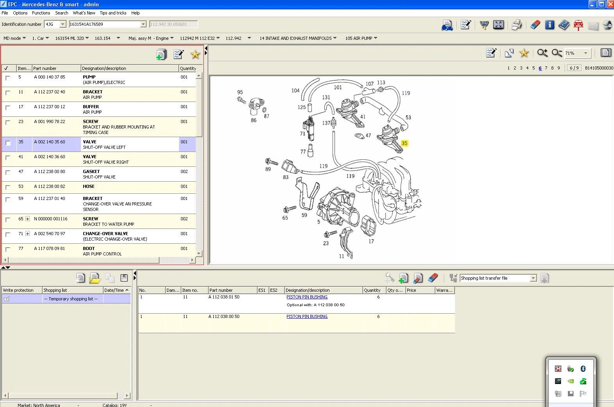Expand item 65 SCREW plus sign
The image size is (614, 407).
(x=27, y=219)
